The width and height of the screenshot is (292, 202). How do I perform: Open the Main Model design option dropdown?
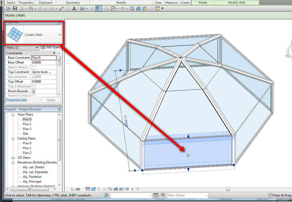(206, 196)
